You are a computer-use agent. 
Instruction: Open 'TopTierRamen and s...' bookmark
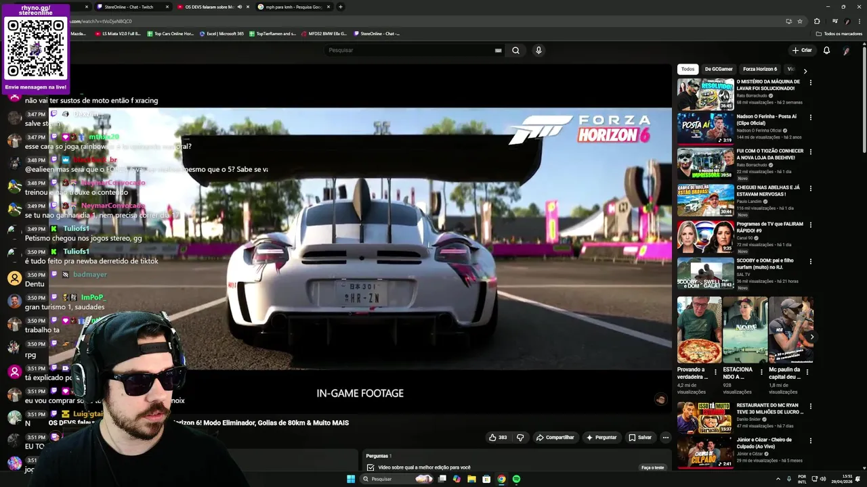pos(272,34)
